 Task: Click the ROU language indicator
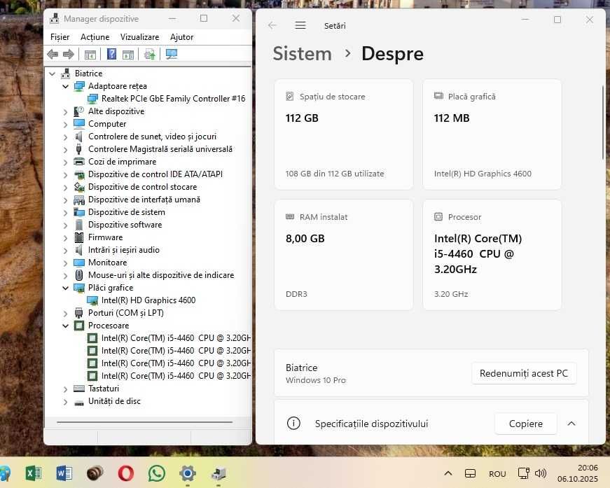497,473
